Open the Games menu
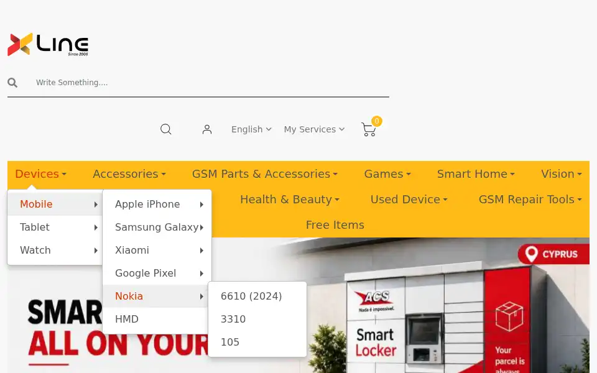The width and height of the screenshot is (597, 373). coord(387,174)
